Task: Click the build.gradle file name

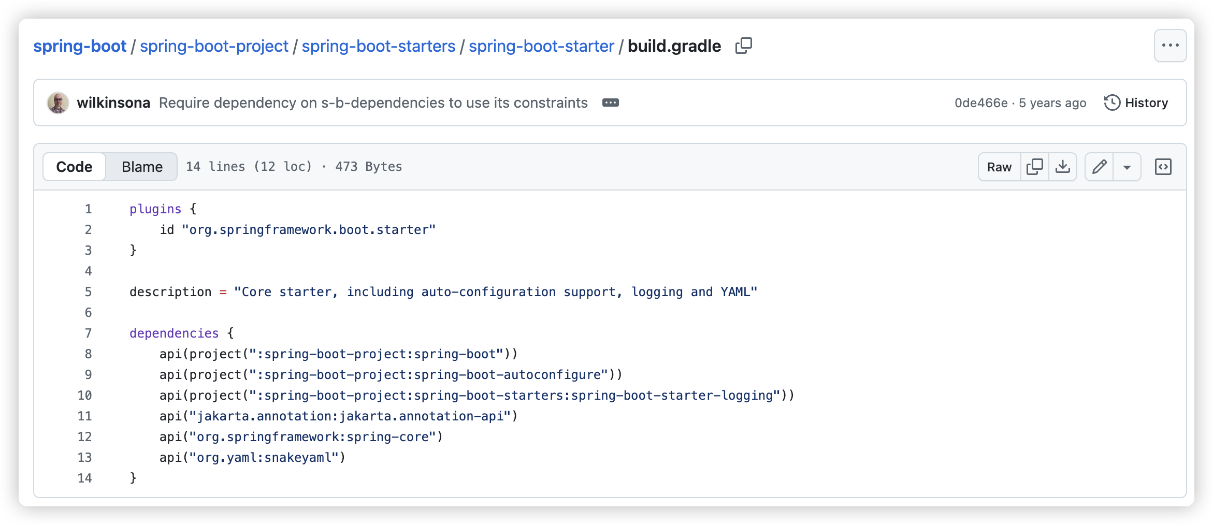Action: (x=674, y=46)
